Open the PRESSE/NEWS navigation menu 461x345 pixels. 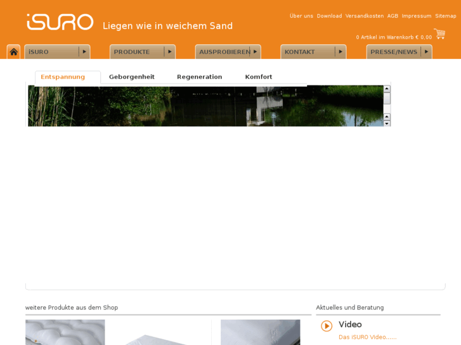coord(399,52)
